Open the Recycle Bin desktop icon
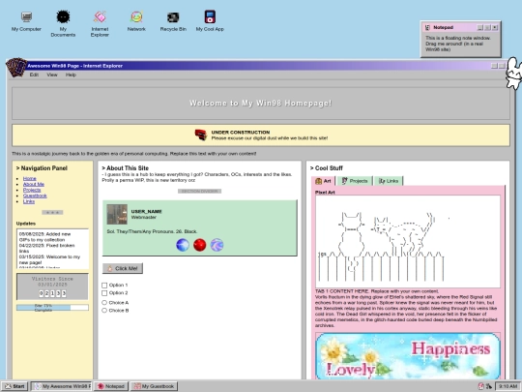This screenshot has width=522, height=392. point(173,21)
